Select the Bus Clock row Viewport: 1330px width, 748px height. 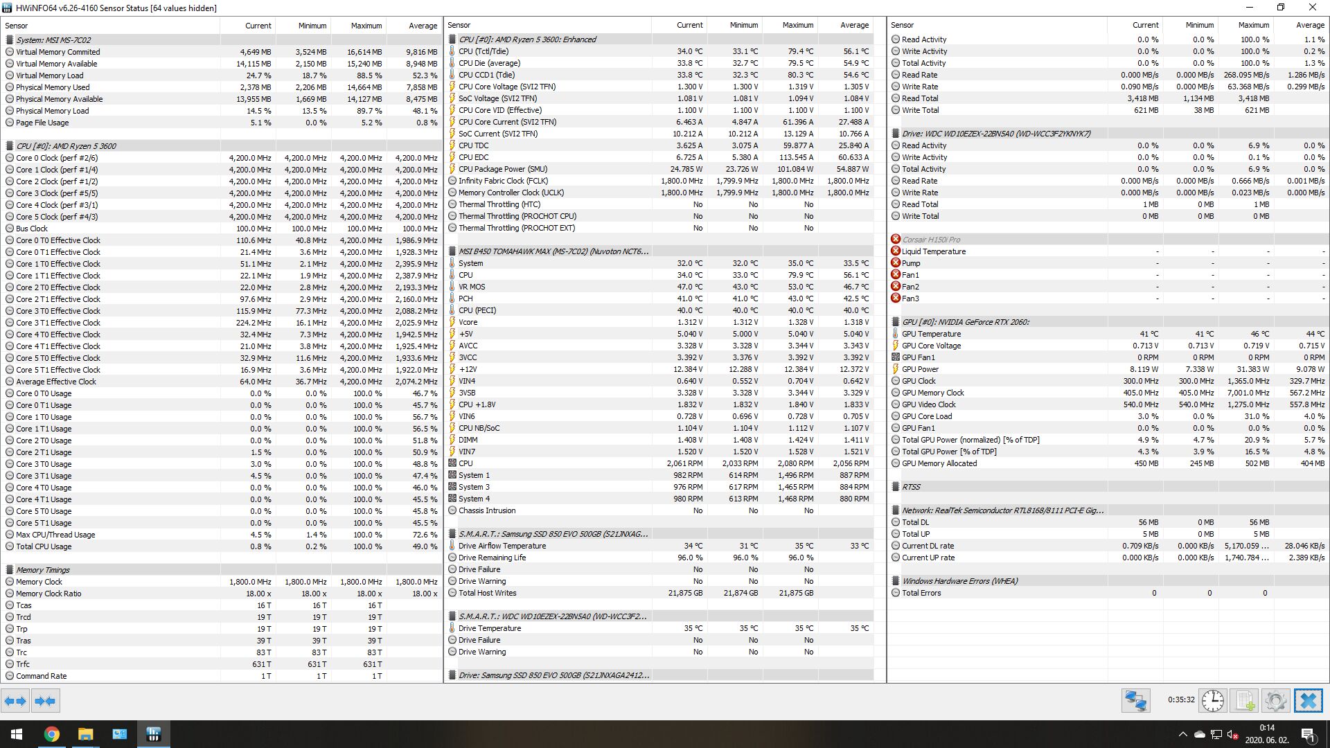pos(222,229)
